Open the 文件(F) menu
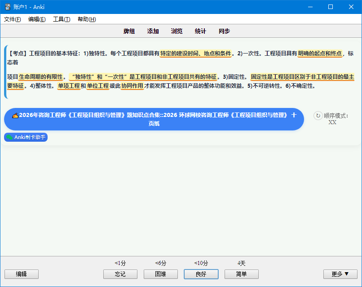The width and height of the screenshot is (362, 287). pyautogui.click(x=13, y=19)
